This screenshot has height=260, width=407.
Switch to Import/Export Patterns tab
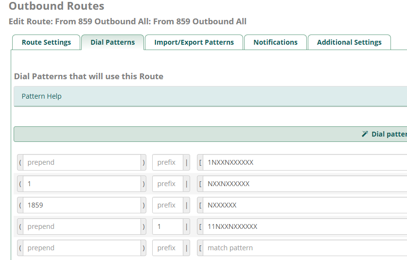(x=194, y=42)
